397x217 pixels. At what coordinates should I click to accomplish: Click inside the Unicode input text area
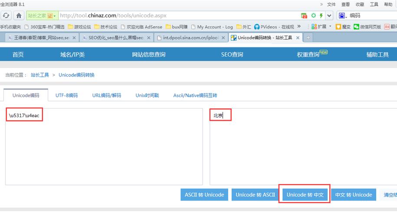point(104,147)
